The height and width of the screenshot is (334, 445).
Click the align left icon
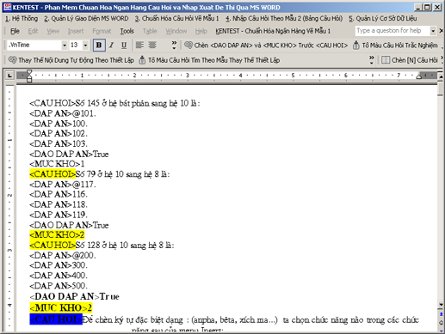pyautogui.click(x=139, y=45)
